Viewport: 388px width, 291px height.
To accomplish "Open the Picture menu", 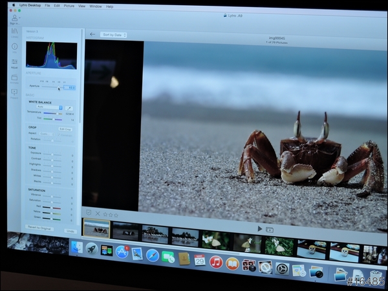I will (x=69, y=6).
